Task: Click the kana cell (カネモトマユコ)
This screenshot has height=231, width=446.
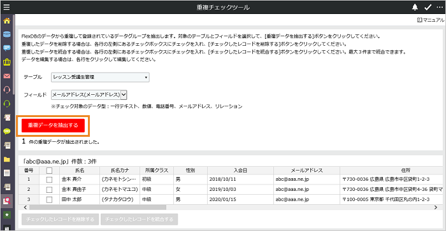Action: click(x=120, y=189)
